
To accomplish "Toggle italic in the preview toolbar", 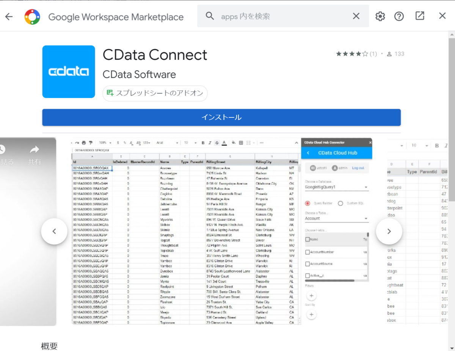I will tap(210, 143).
